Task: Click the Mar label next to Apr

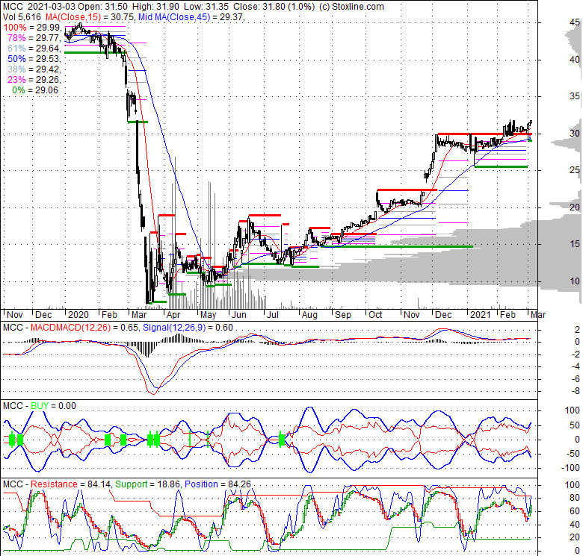Action: (139, 315)
